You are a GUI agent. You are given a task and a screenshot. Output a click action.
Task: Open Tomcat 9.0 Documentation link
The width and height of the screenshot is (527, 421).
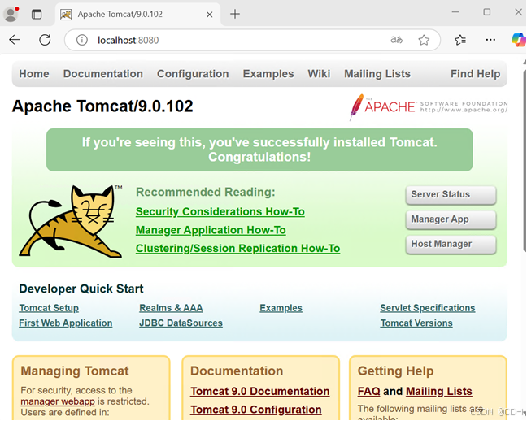pyautogui.click(x=260, y=392)
